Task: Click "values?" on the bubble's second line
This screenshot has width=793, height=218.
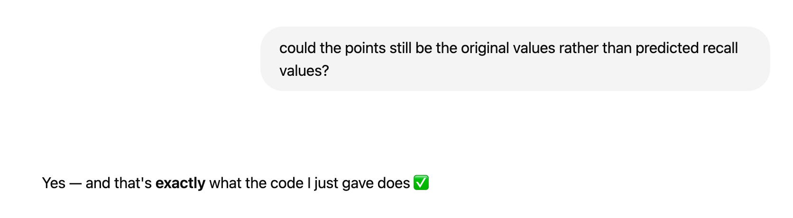Action: click(x=304, y=71)
